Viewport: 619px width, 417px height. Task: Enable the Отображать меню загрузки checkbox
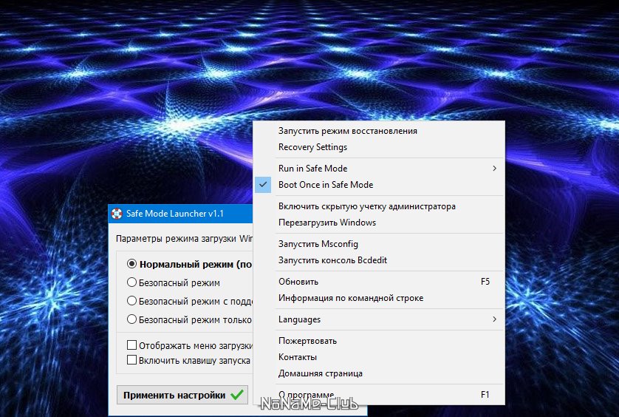(x=132, y=345)
